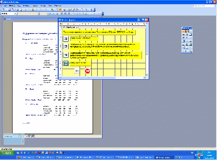This screenshot has width=217, height=160.
Task: Open Access Help icon on toolbar
Action: tap(91, 10)
